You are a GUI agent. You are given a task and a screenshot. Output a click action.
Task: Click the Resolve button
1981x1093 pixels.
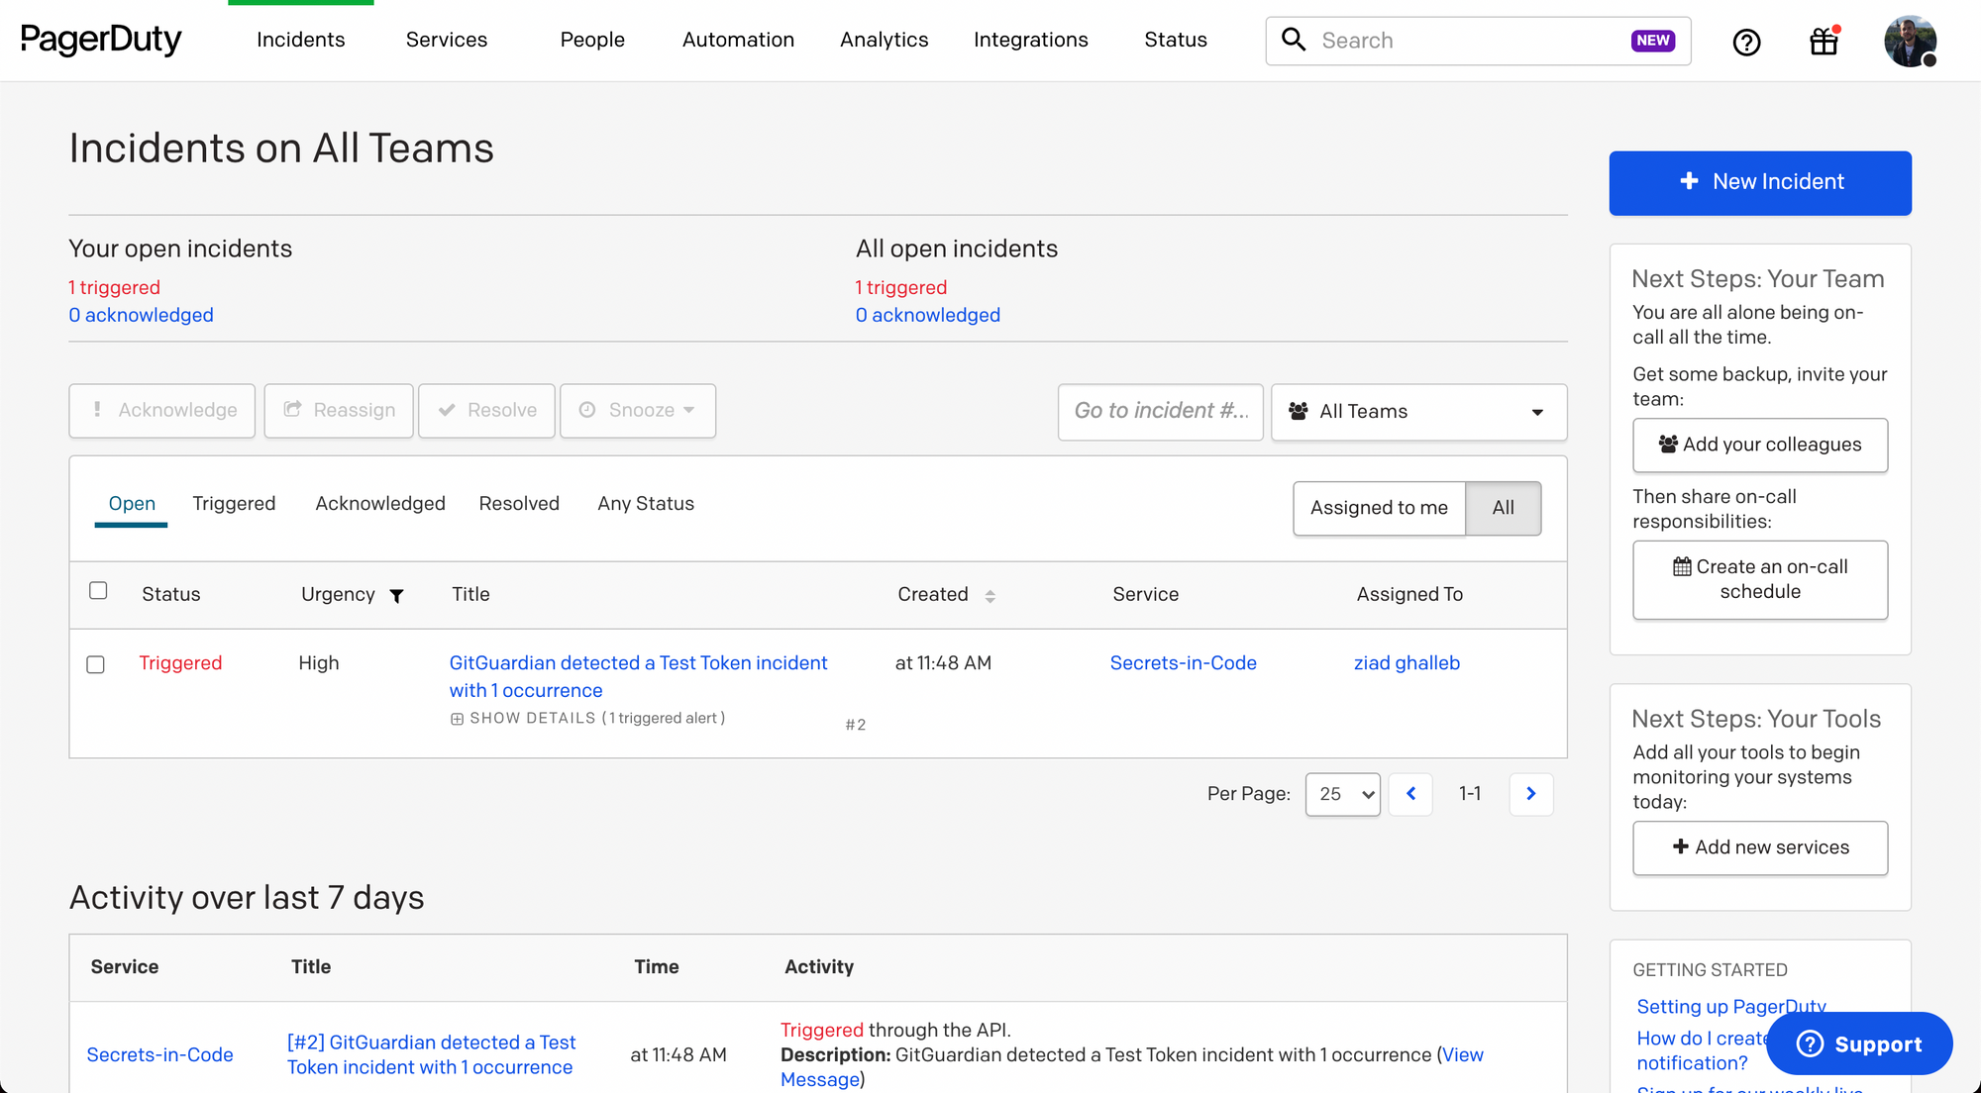pyautogui.click(x=487, y=411)
